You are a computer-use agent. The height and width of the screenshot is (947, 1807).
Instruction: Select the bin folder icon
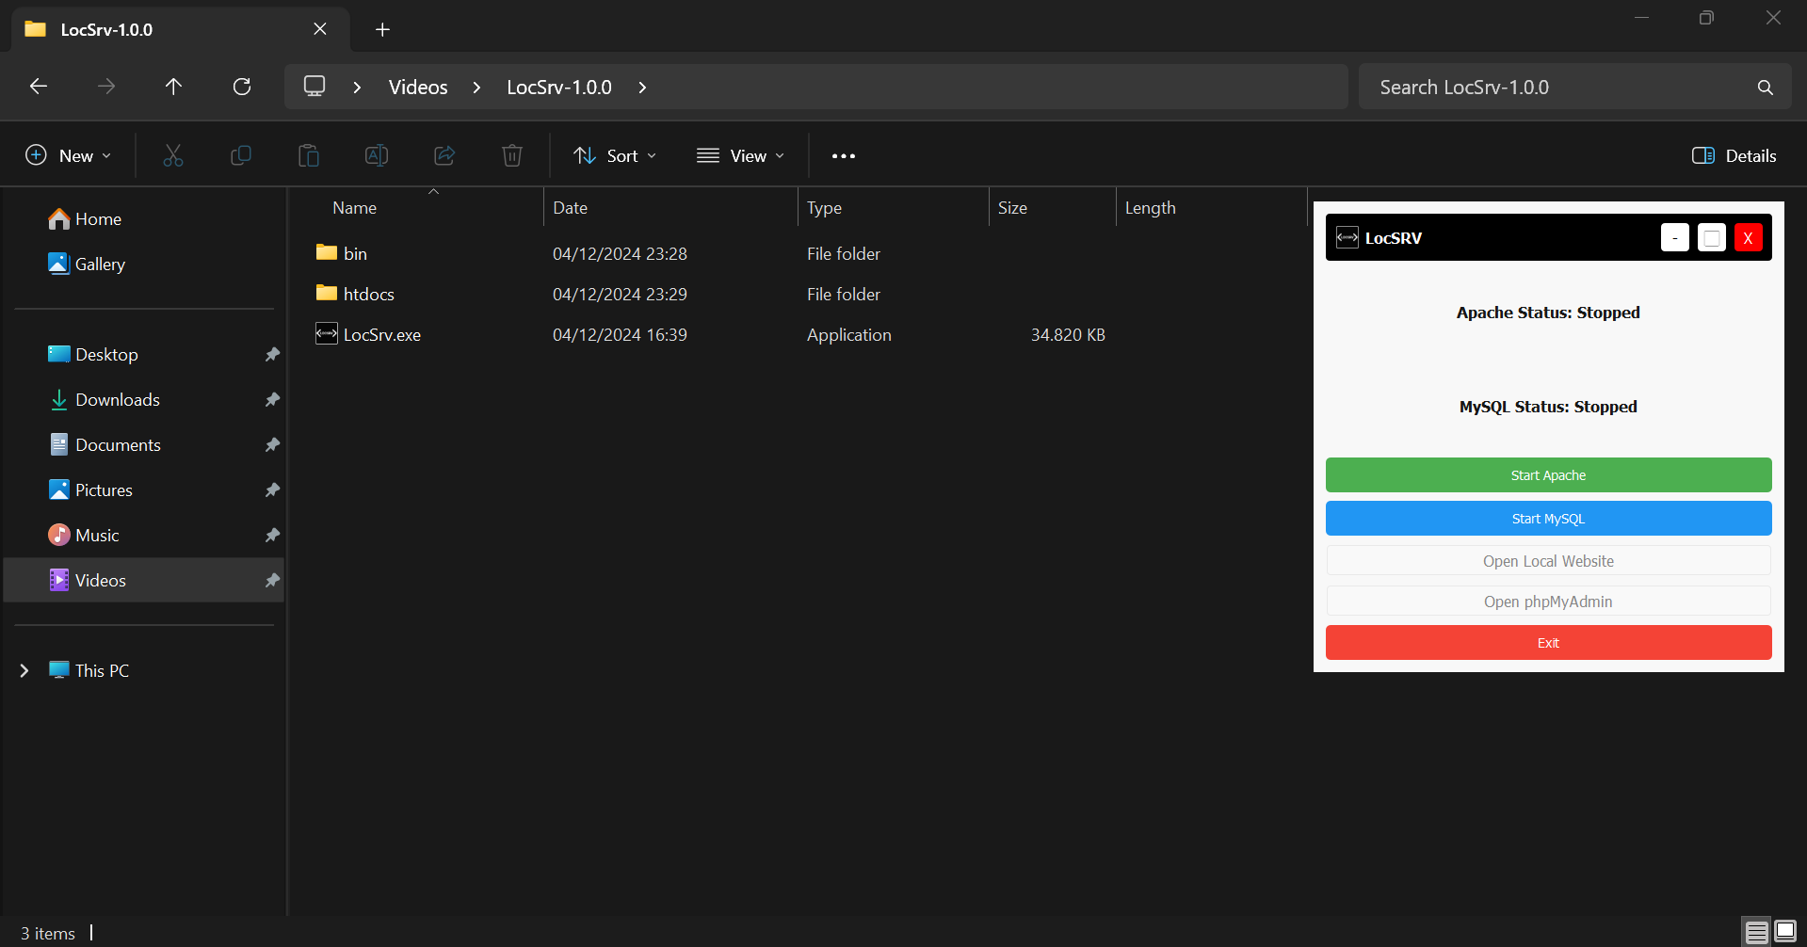pyautogui.click(x=327, y=252)
